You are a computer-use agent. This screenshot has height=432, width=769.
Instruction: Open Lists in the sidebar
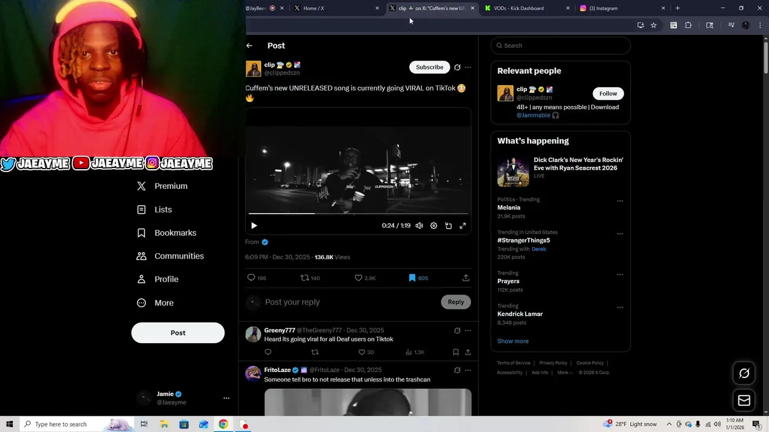point(154,209)
